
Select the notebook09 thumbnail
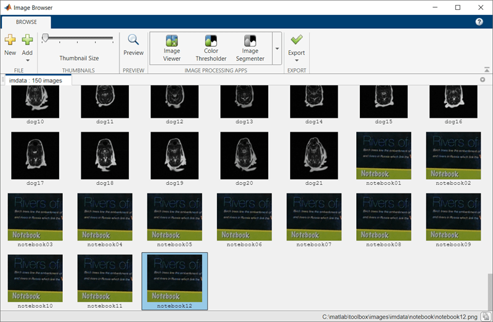(454, 217)
